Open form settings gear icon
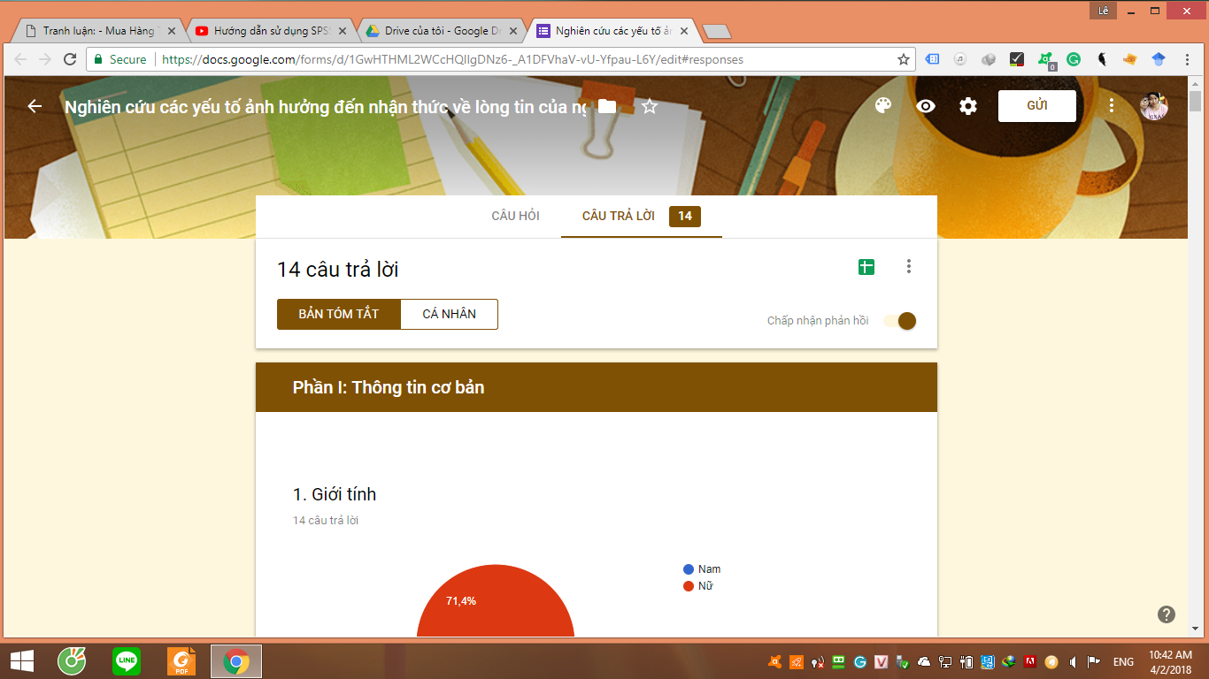The height and width of the screenshot is (679, 1209). click(968, 106)
